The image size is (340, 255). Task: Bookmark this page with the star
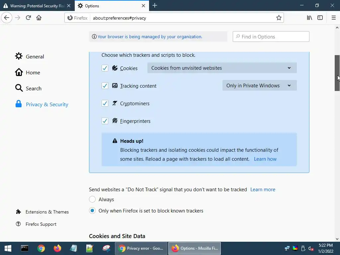pyautogui.click(x=279, y=18)
